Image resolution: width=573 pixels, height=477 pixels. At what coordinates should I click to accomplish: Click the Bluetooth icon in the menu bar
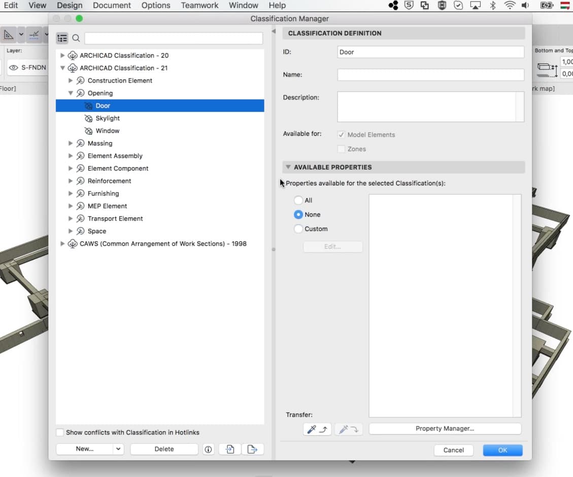pos(493,6)
